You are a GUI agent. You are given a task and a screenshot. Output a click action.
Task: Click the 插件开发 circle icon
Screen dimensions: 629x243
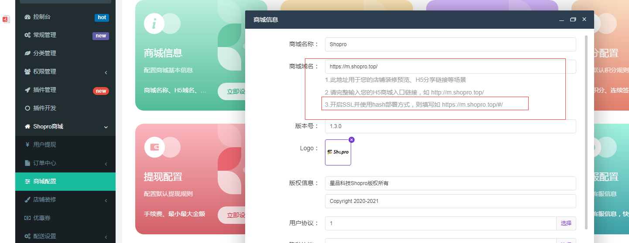(x=27, y=108)
